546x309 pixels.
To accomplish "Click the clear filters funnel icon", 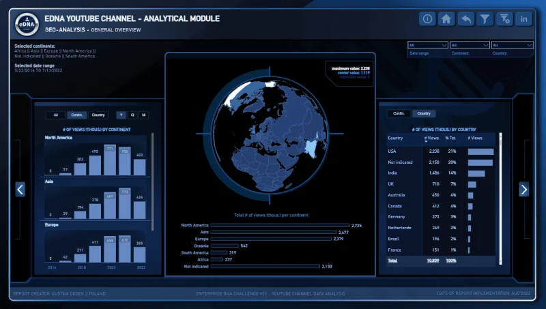I will tap(504, 19).
